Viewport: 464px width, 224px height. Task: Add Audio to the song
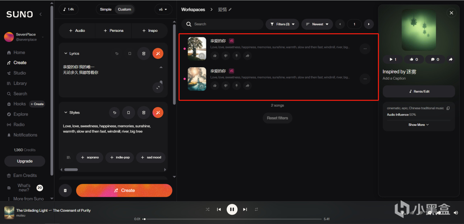77,31
